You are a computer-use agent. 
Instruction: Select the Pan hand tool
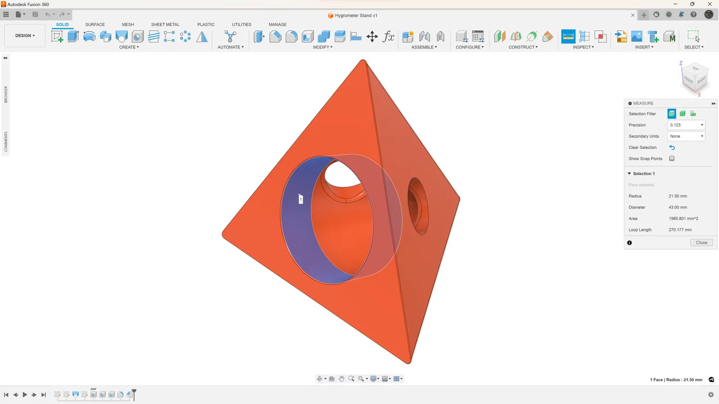pos(342,379)
